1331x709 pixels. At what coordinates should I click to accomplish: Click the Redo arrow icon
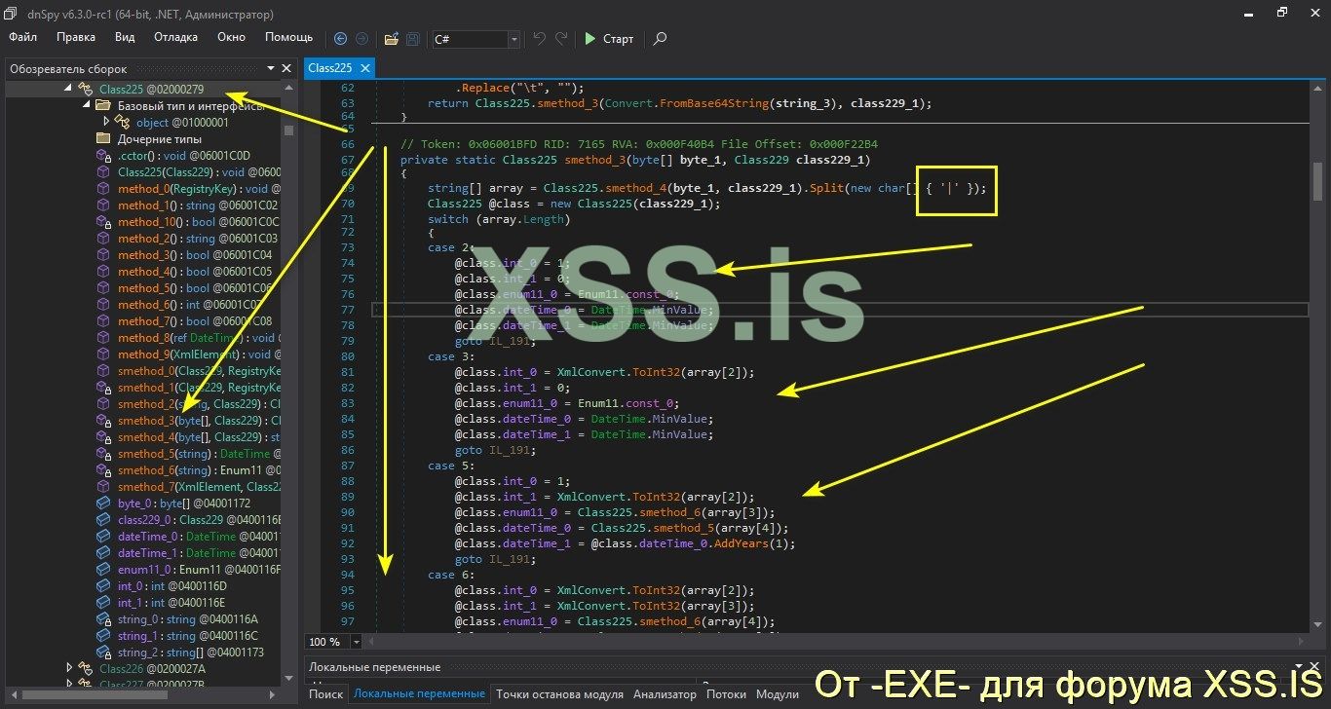point(561,39)
